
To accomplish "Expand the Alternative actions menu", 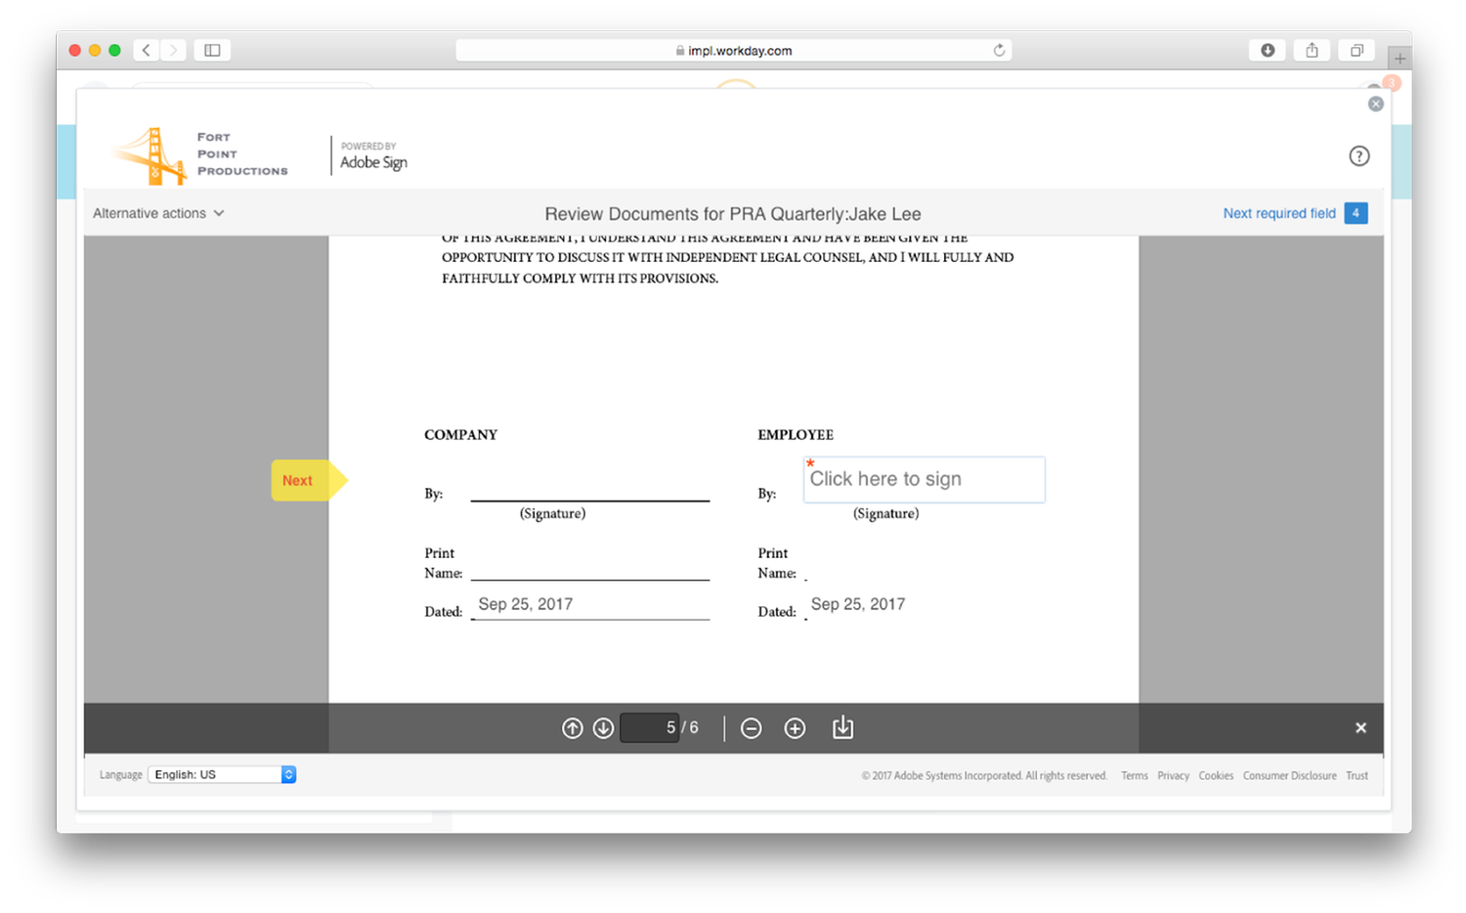I will point(157,212).
